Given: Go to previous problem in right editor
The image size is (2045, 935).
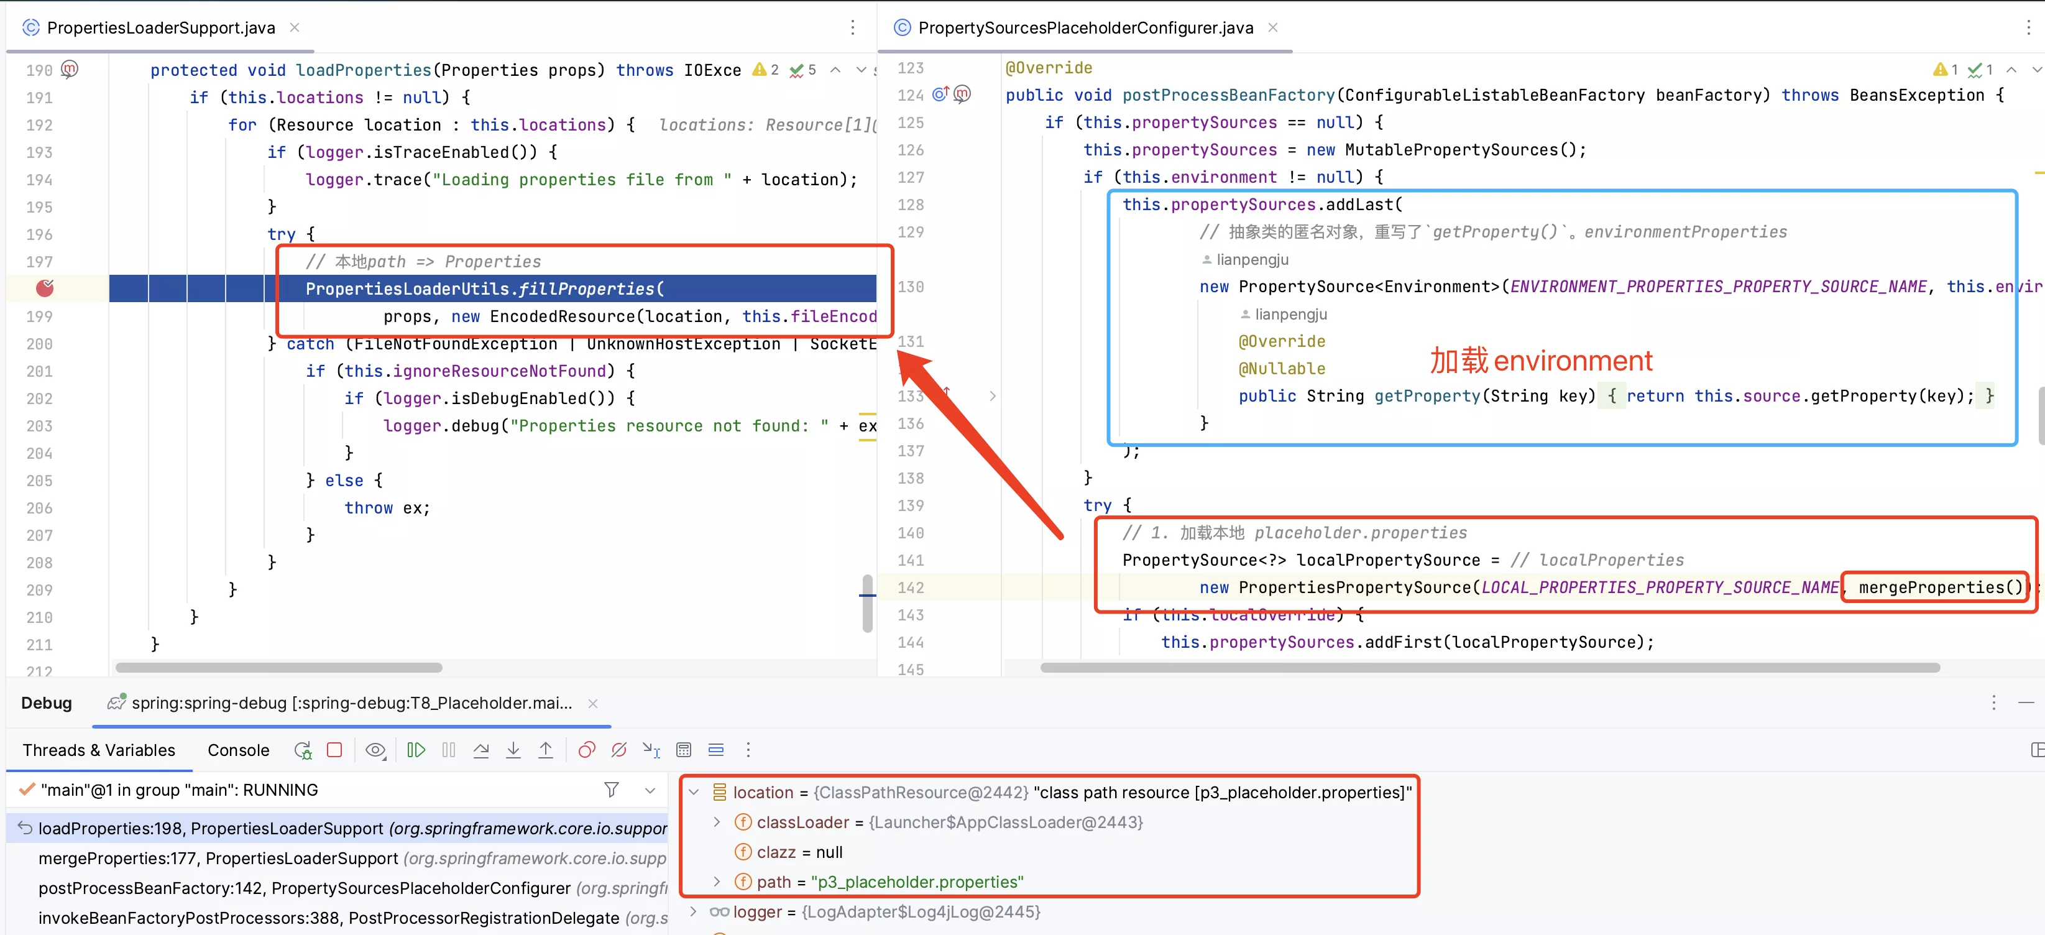Looking at the screenshot, I should tap(2011, 70).
